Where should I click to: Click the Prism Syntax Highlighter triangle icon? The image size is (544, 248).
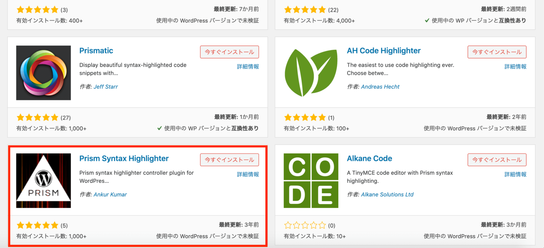pos(43,181)
